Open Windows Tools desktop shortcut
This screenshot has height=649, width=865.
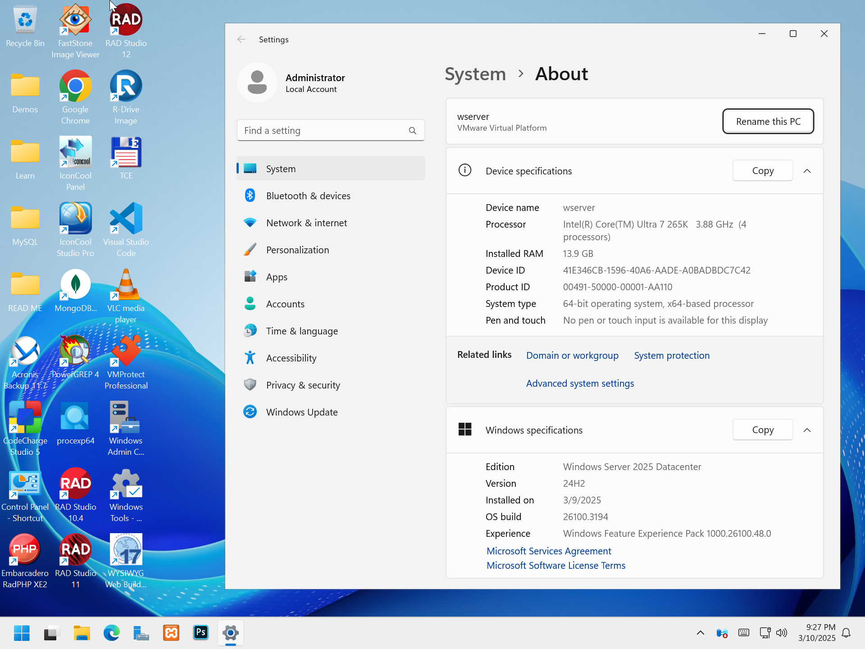pos(126,495)
